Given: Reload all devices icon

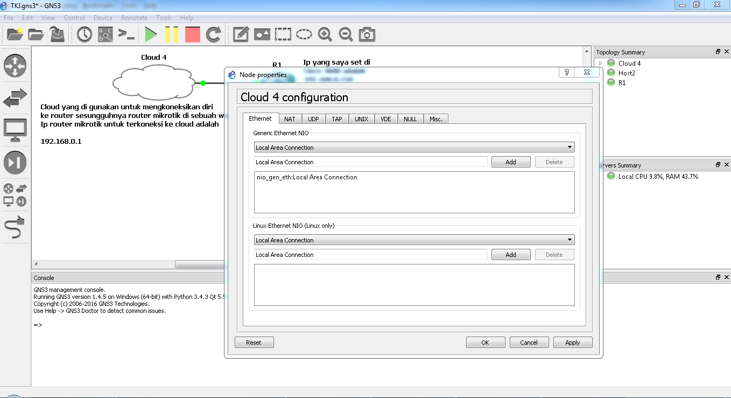Looking at the screenshot, I should click(214, 34).
